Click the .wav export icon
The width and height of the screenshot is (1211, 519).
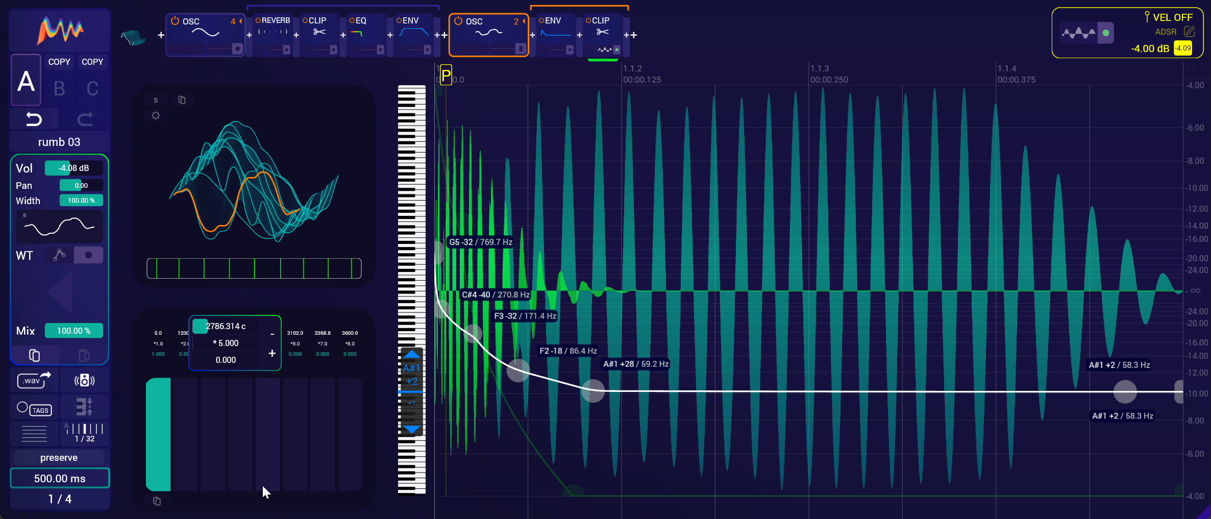coord(34,380)
